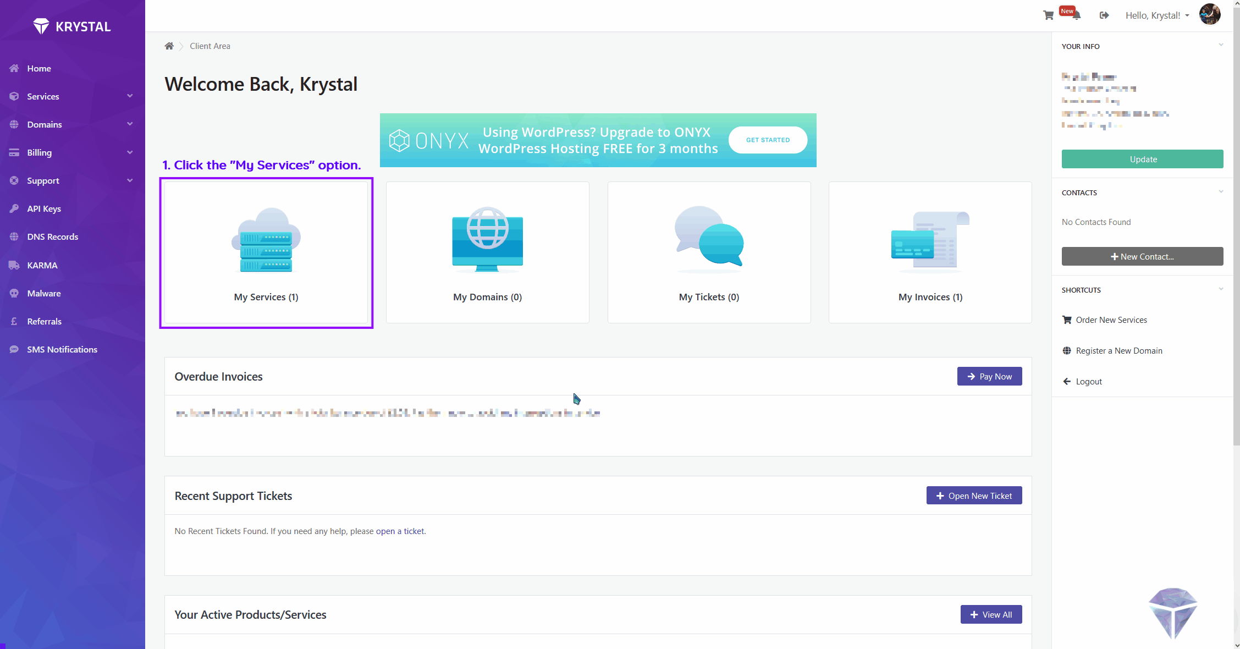Click the Support lifebuoy icon in the sidebar

(14, 180)
